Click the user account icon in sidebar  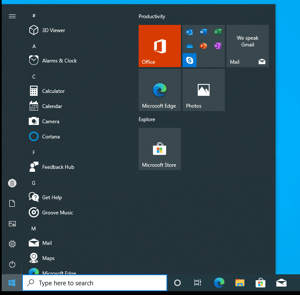(12, 183)
